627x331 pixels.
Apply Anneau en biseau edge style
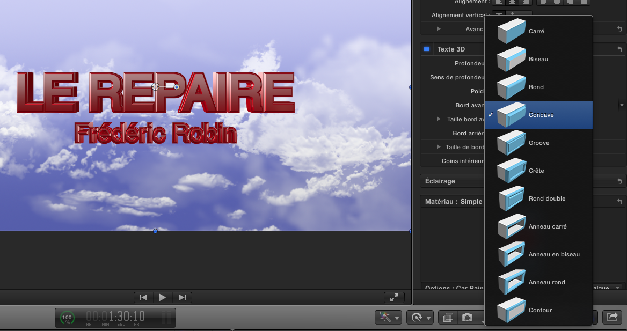[538, 255]
